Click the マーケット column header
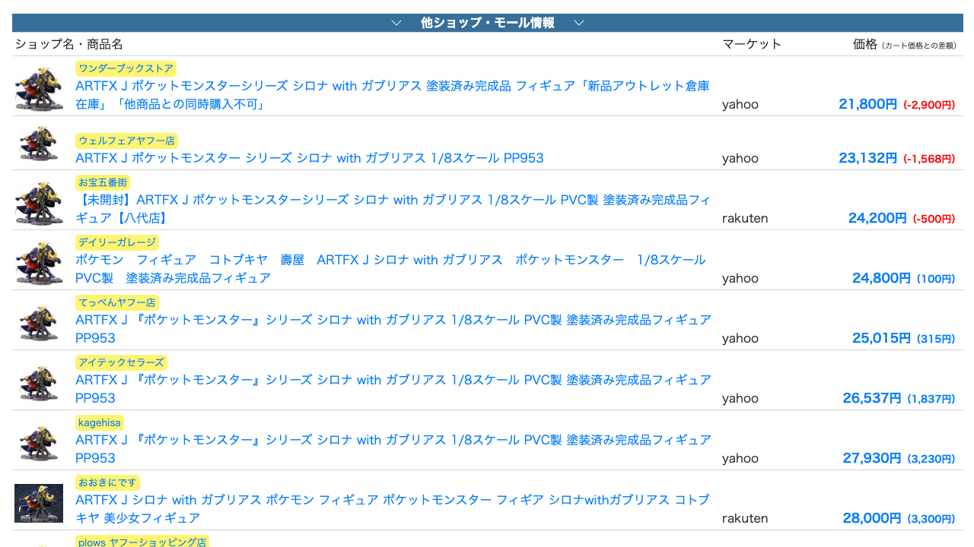Image resolution: width=974 pixels, height=547 pixels. tap(752, 44)
